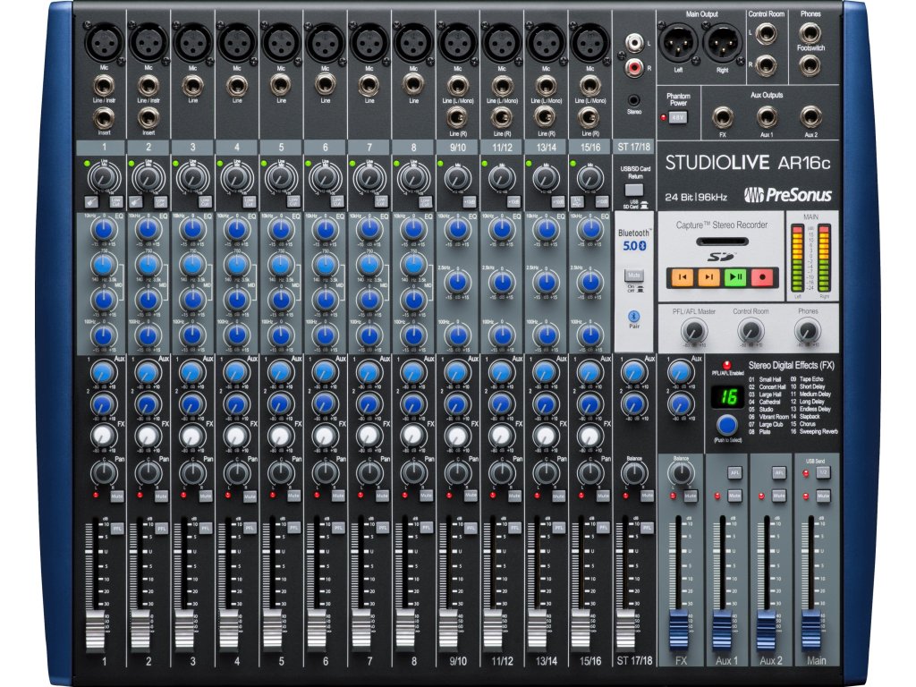The image size is (916, 687).
Task: Enable the guitar instrument switch on channel 1
Action: 92,202
